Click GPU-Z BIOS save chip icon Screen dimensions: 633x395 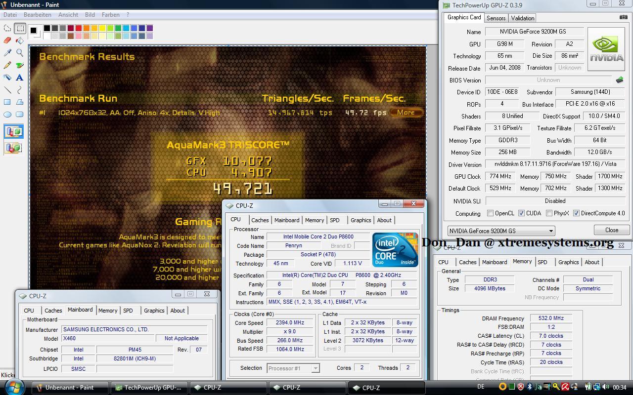(x=619, y=80)
